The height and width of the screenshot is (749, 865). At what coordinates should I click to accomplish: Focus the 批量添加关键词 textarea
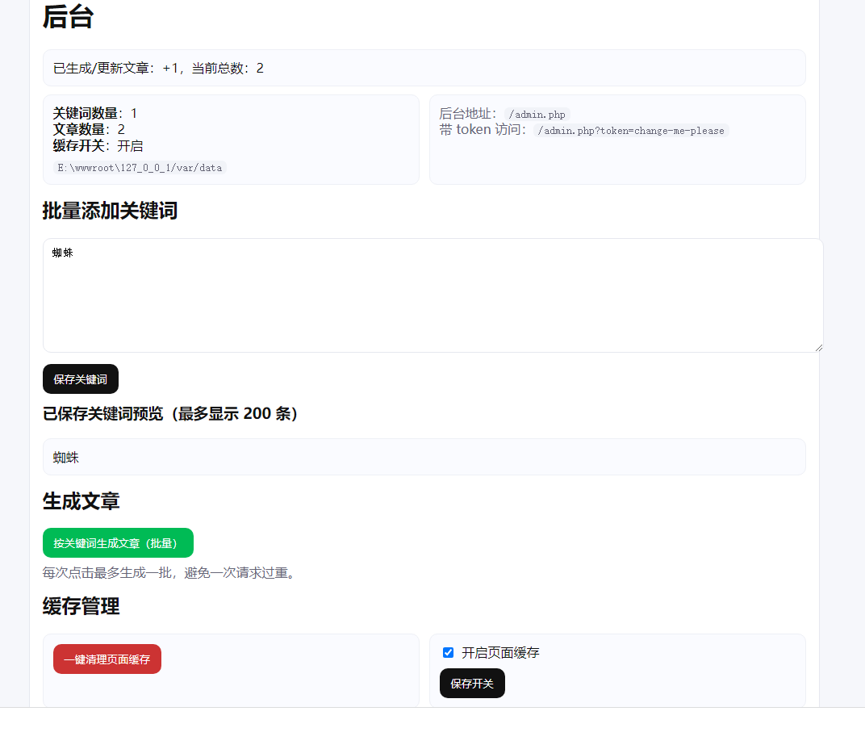(432, 295)
